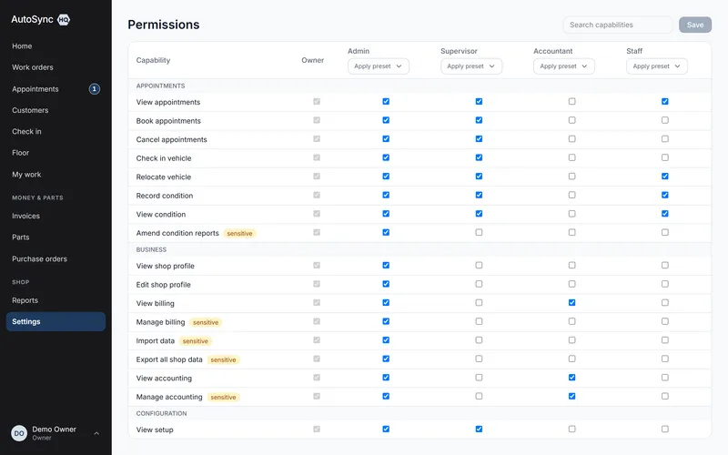The image size is (728, 455).
Task: Open the Accountant Apply preset dropdown
Action: tap(564, 66)
